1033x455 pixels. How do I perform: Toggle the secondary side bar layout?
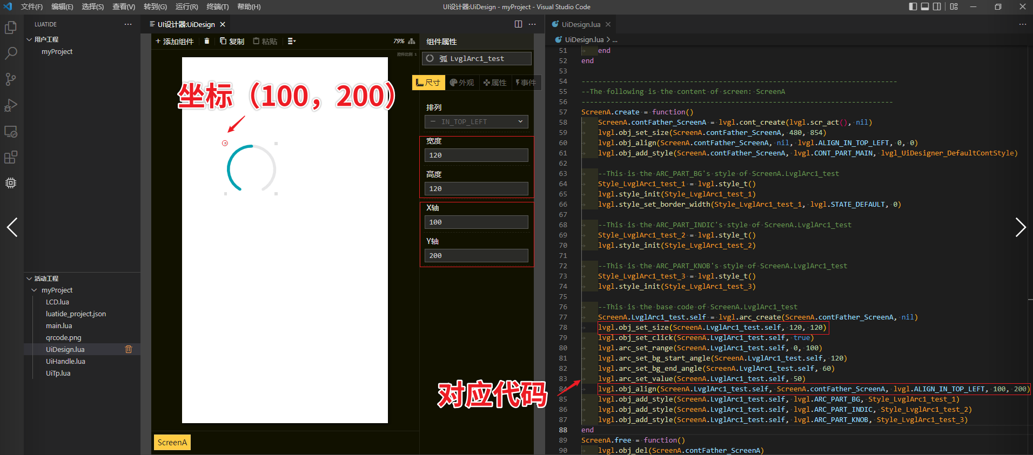click(x=937, y=6)
